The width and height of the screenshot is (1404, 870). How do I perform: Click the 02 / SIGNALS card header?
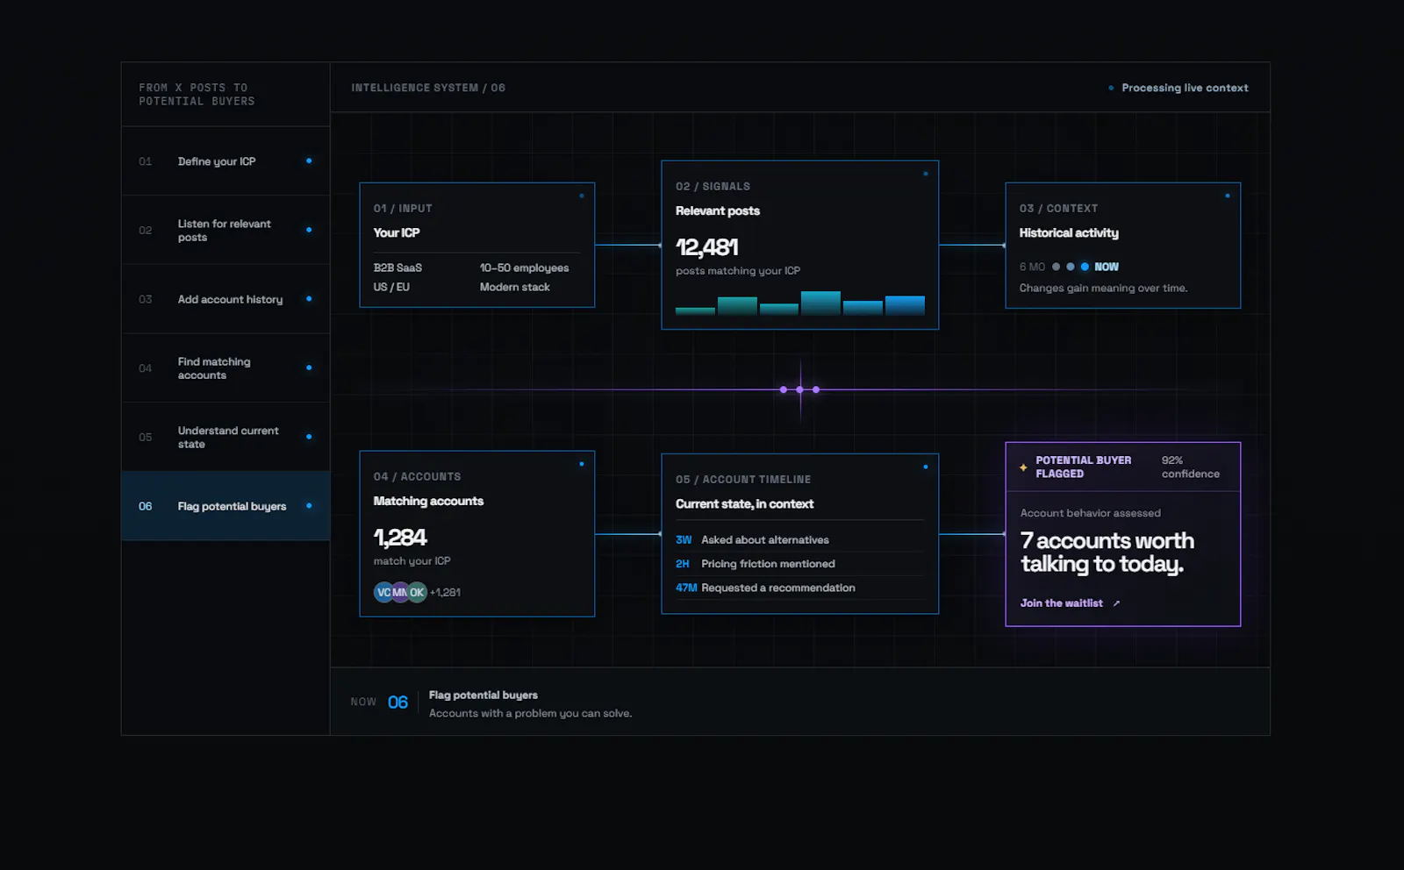[x=713, y=187]
